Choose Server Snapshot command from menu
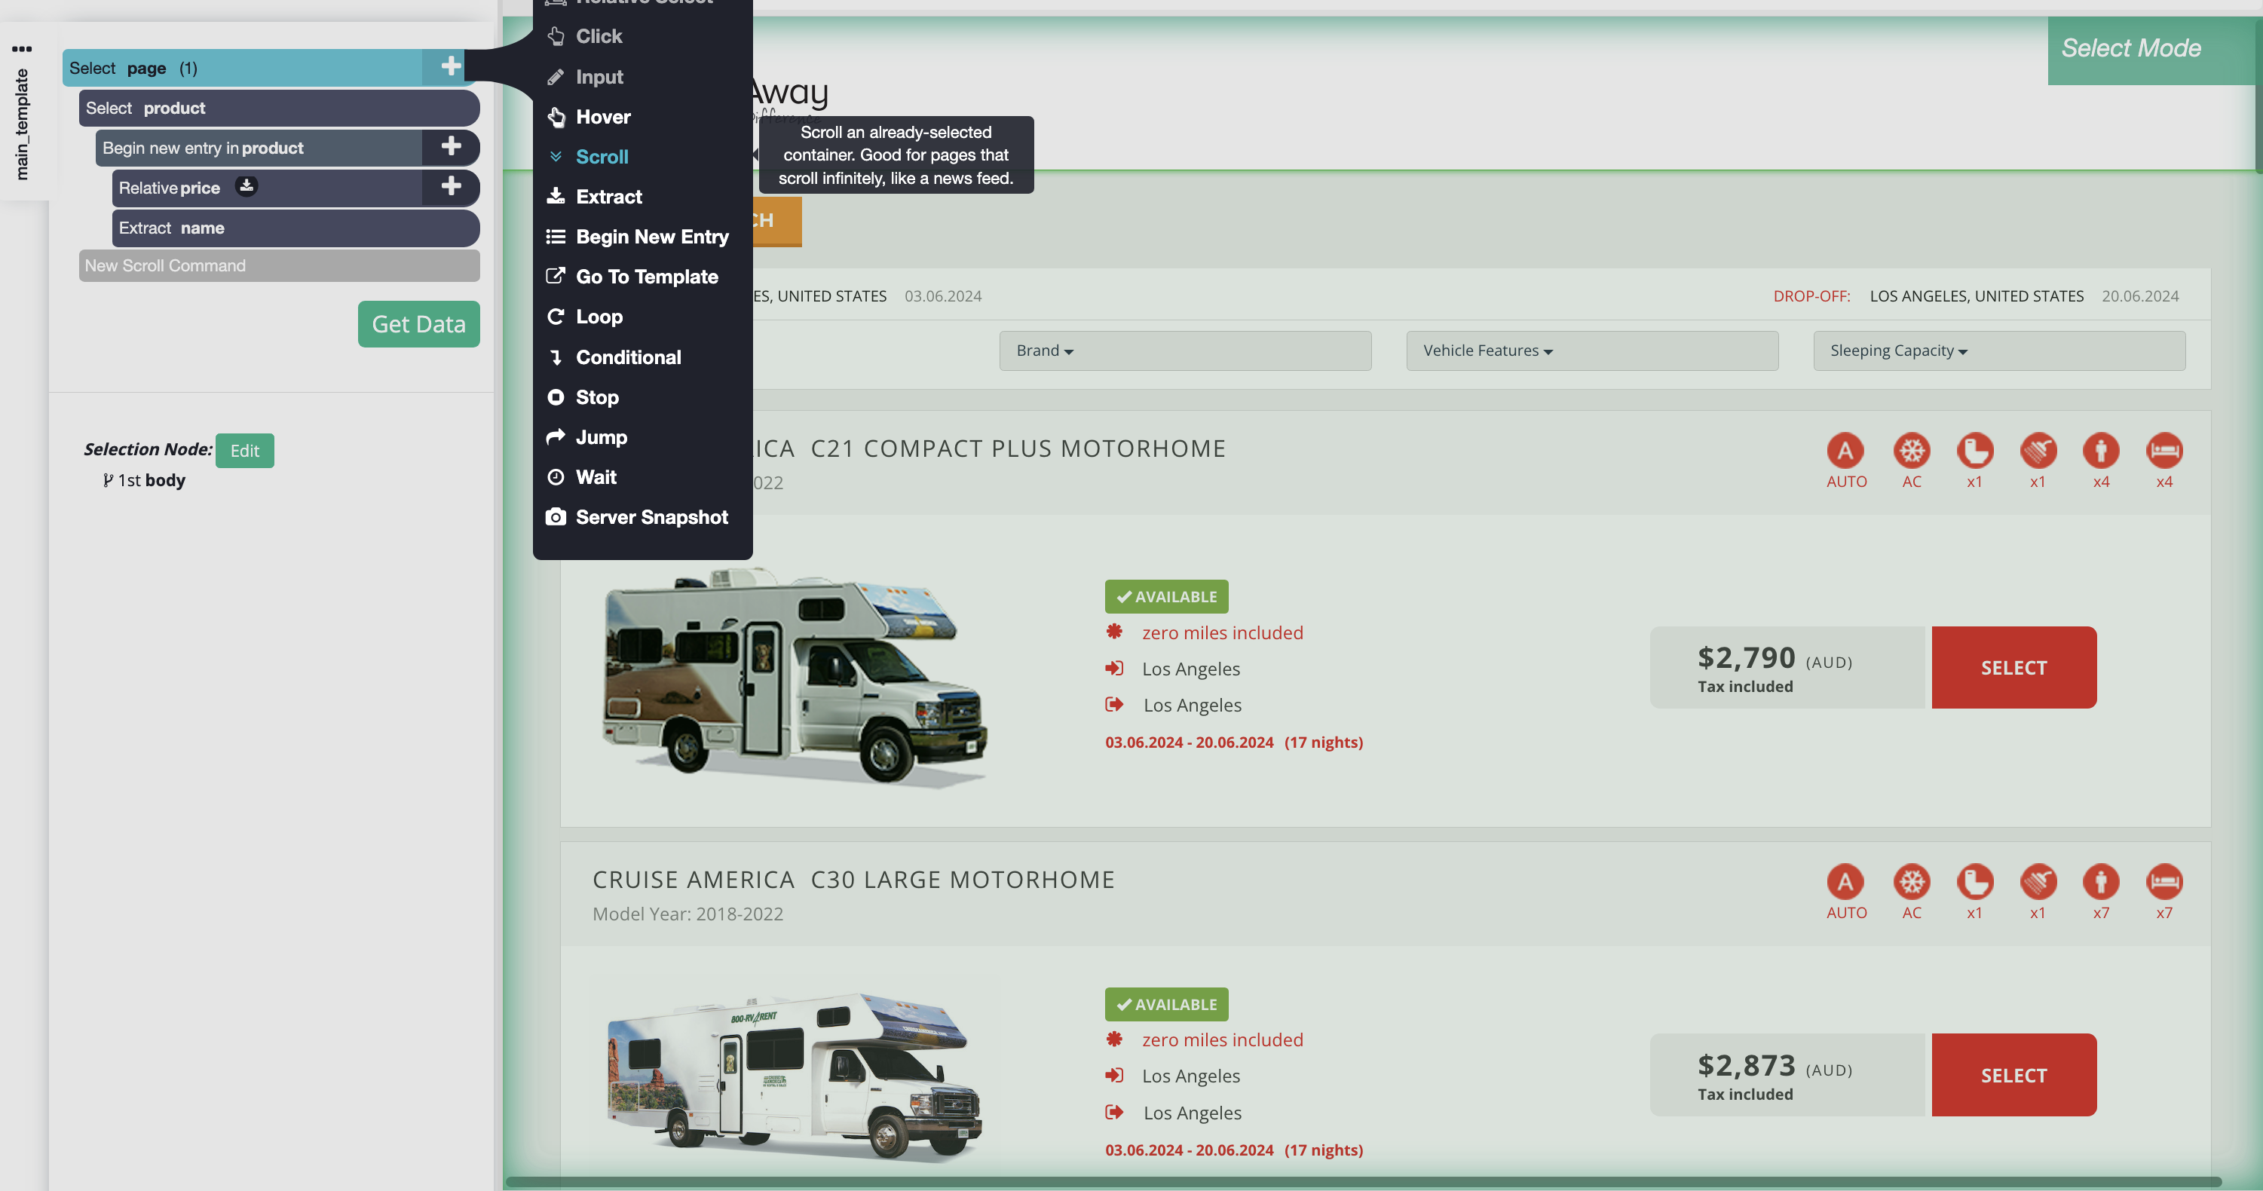The height and width of the screenshot is (1191, 2263). point(651,517)
